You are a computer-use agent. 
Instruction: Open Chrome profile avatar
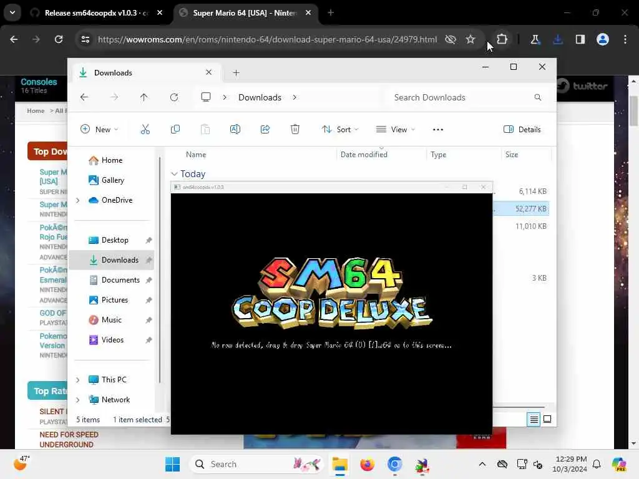point(603,39)
